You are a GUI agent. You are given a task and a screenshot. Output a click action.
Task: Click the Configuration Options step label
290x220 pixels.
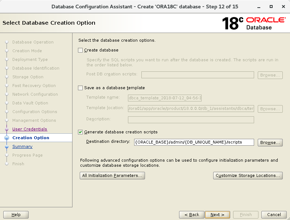pos(34,112)
